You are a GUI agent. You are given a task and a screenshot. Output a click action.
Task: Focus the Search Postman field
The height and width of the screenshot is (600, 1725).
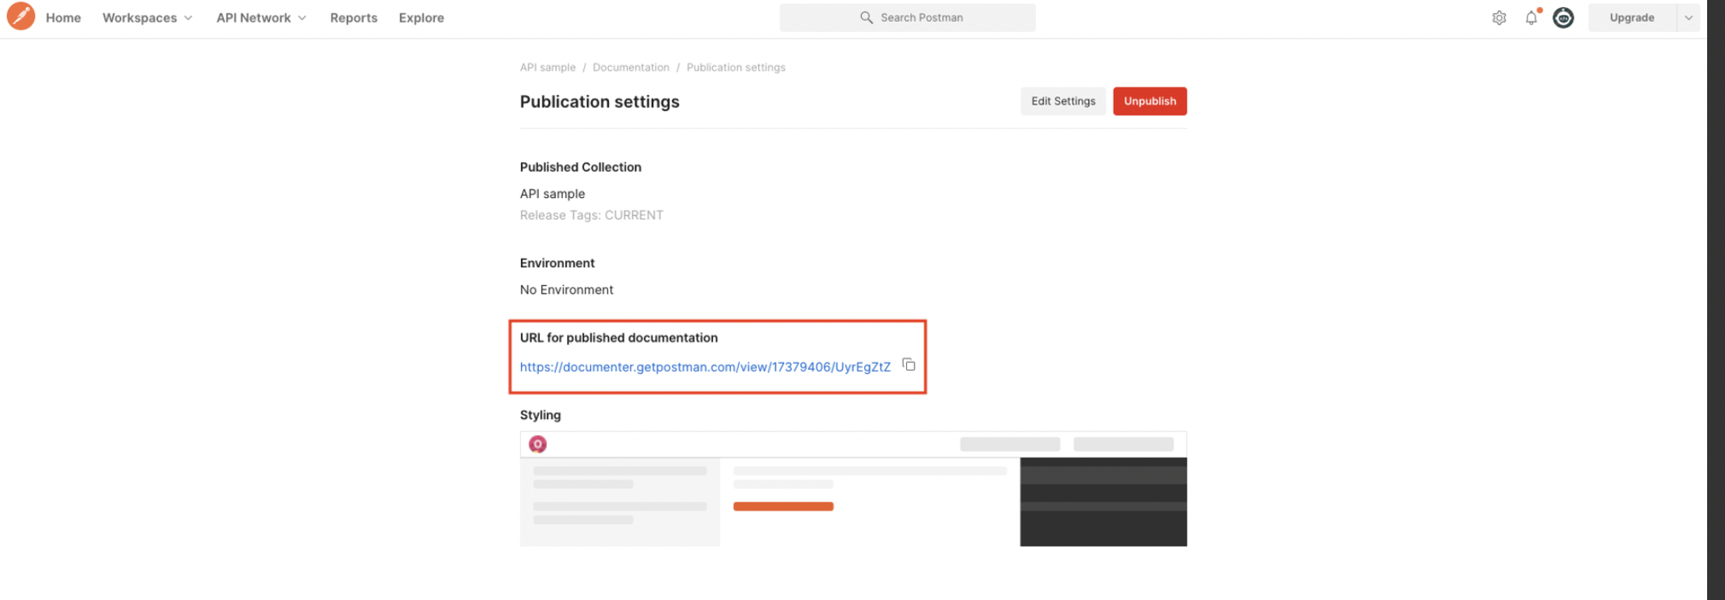point(908,17)
